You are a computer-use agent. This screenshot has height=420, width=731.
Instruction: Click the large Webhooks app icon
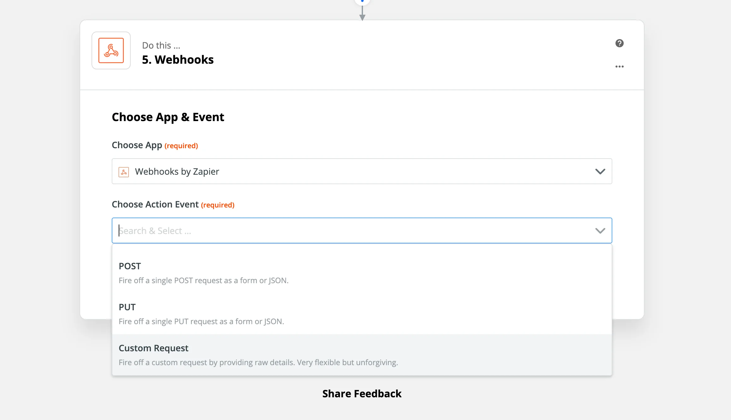[x=111, y=50]
